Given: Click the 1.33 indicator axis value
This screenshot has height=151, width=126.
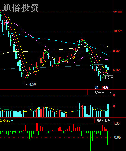Looking at the screenshot, I should [116, 123].
